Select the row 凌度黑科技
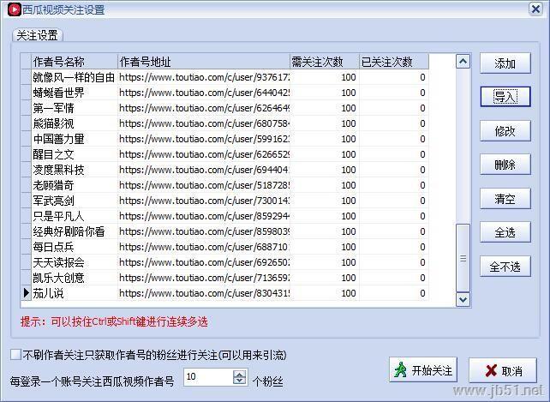The image size is (550, 402). click(x=224, y=170)
